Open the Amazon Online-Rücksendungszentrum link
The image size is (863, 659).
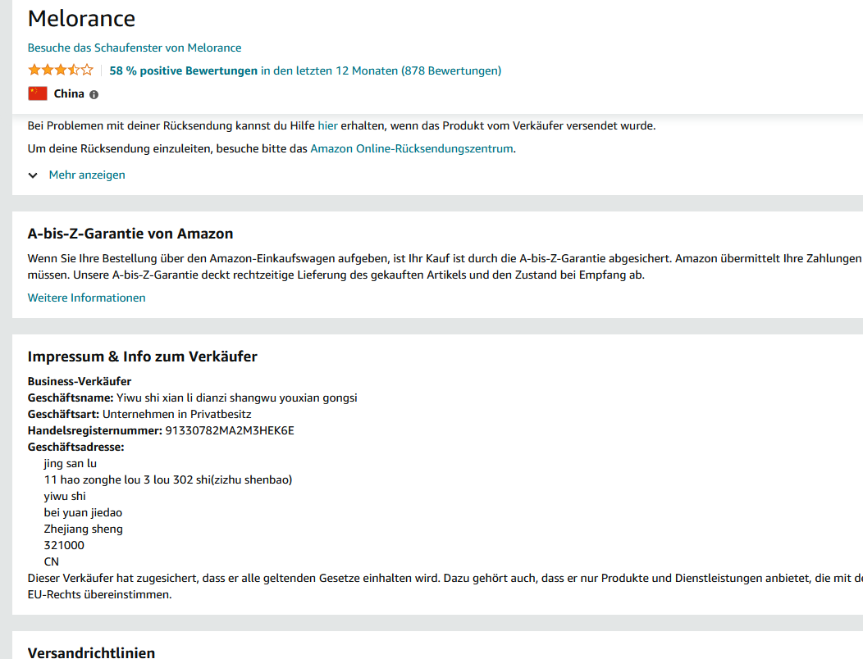(412, 148)
